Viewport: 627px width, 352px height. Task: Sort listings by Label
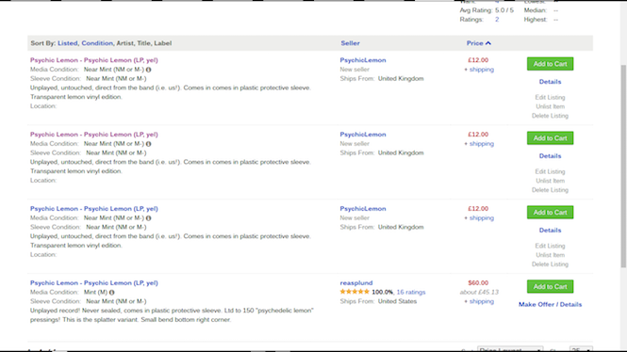click(x=163, y=43)
